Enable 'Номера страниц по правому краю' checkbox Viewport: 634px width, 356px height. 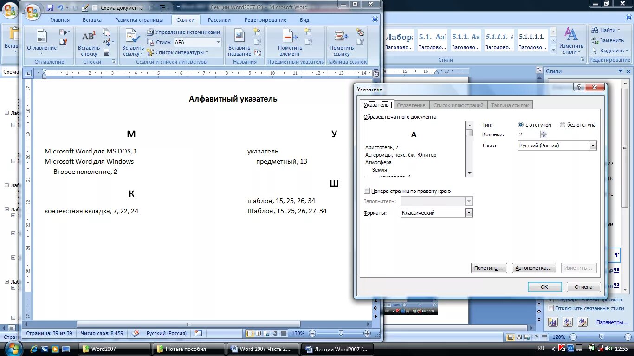(367, 191)
